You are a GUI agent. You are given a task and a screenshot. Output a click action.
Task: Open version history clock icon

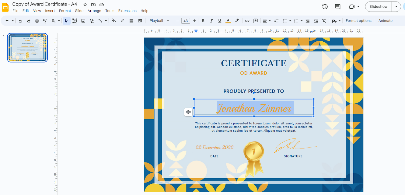coord(325,7)
